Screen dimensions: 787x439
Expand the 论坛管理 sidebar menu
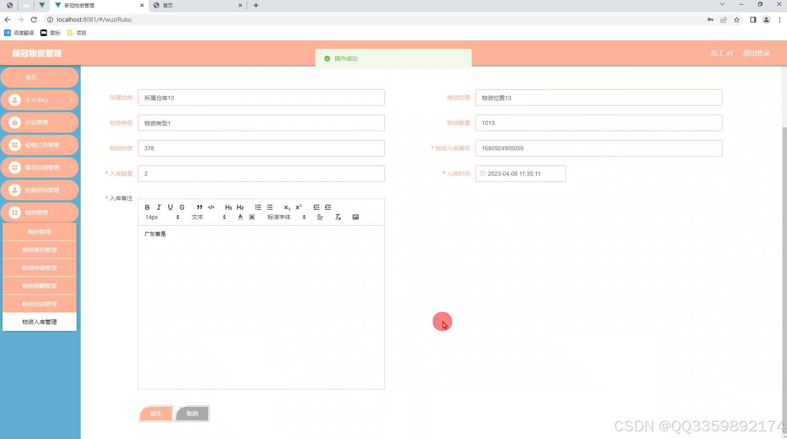39,122
